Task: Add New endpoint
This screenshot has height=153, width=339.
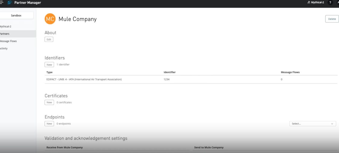Action: click(49, 123)
